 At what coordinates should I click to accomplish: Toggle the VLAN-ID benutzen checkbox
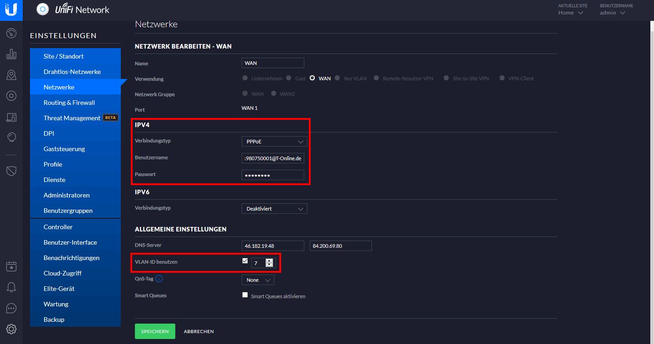(x=245, y=260)
